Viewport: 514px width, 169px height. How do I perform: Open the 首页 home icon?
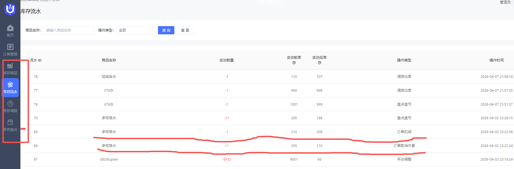pyautogui.click(x=10, y=28)
